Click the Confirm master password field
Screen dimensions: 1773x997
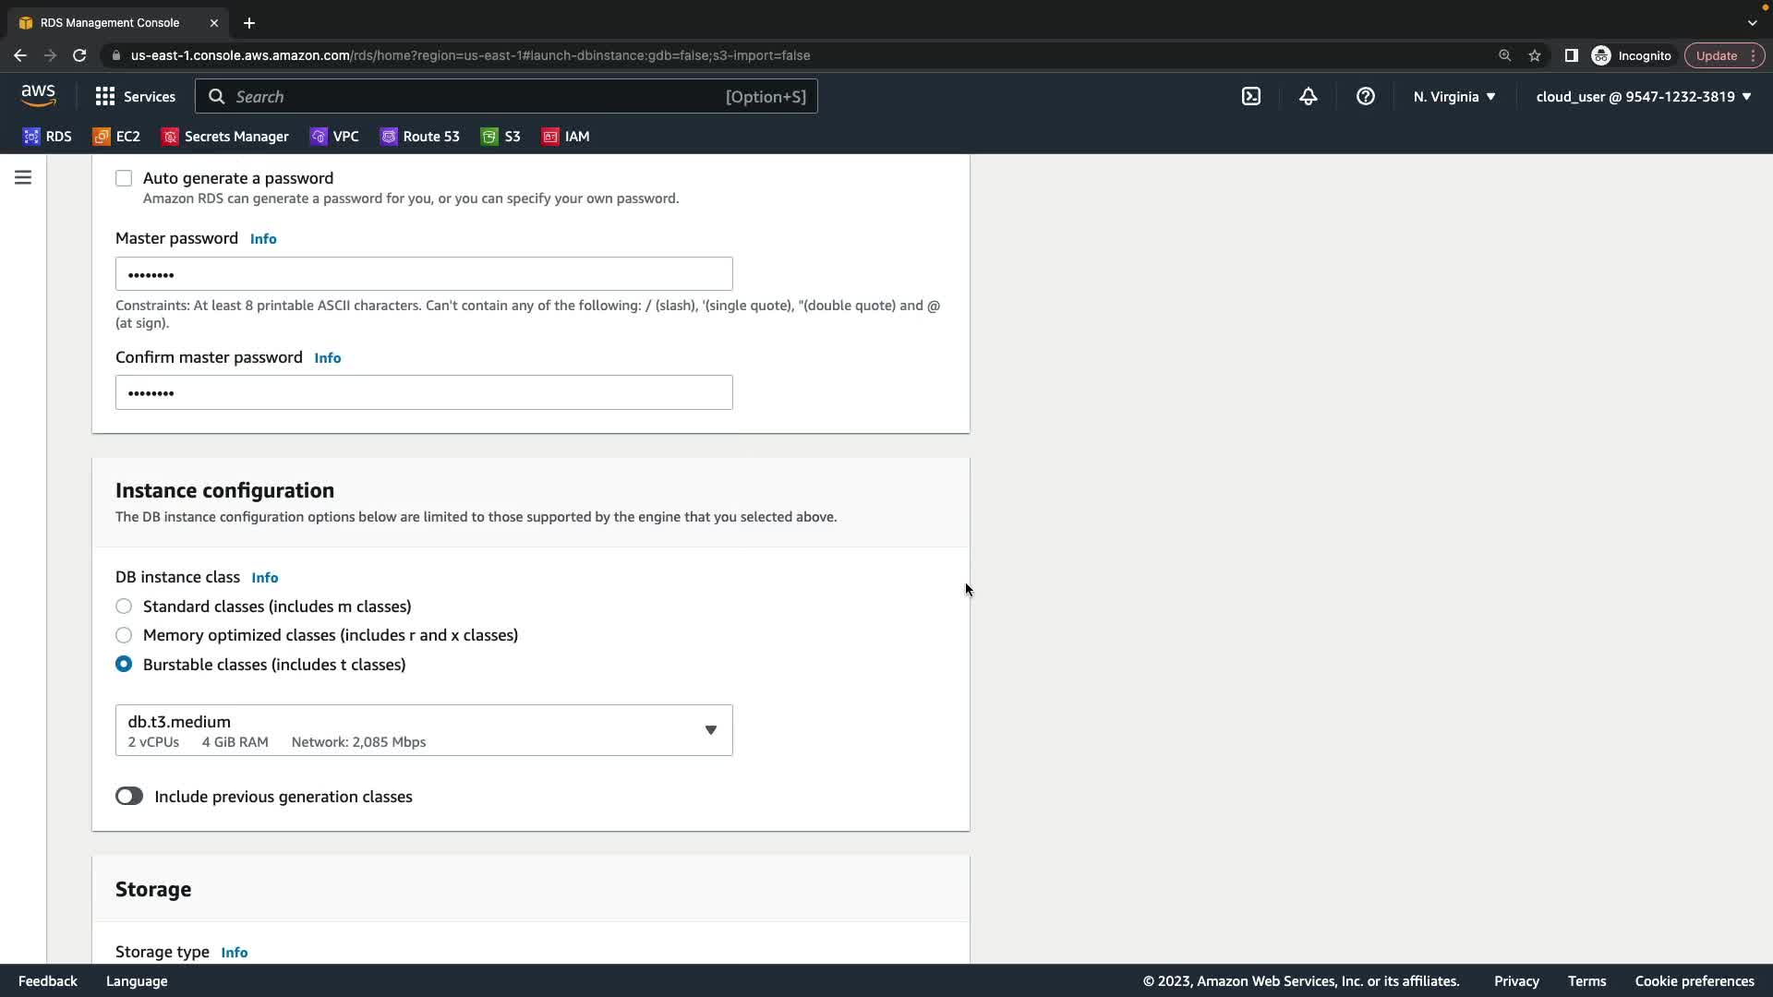[424, 392]
